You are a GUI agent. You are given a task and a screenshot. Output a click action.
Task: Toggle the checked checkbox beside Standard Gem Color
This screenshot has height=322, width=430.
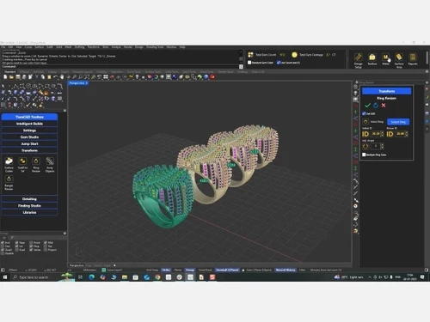[x=279, y=63]
